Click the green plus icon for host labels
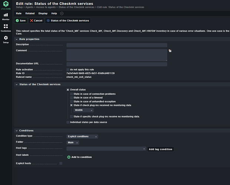 [x=69, y=157]
